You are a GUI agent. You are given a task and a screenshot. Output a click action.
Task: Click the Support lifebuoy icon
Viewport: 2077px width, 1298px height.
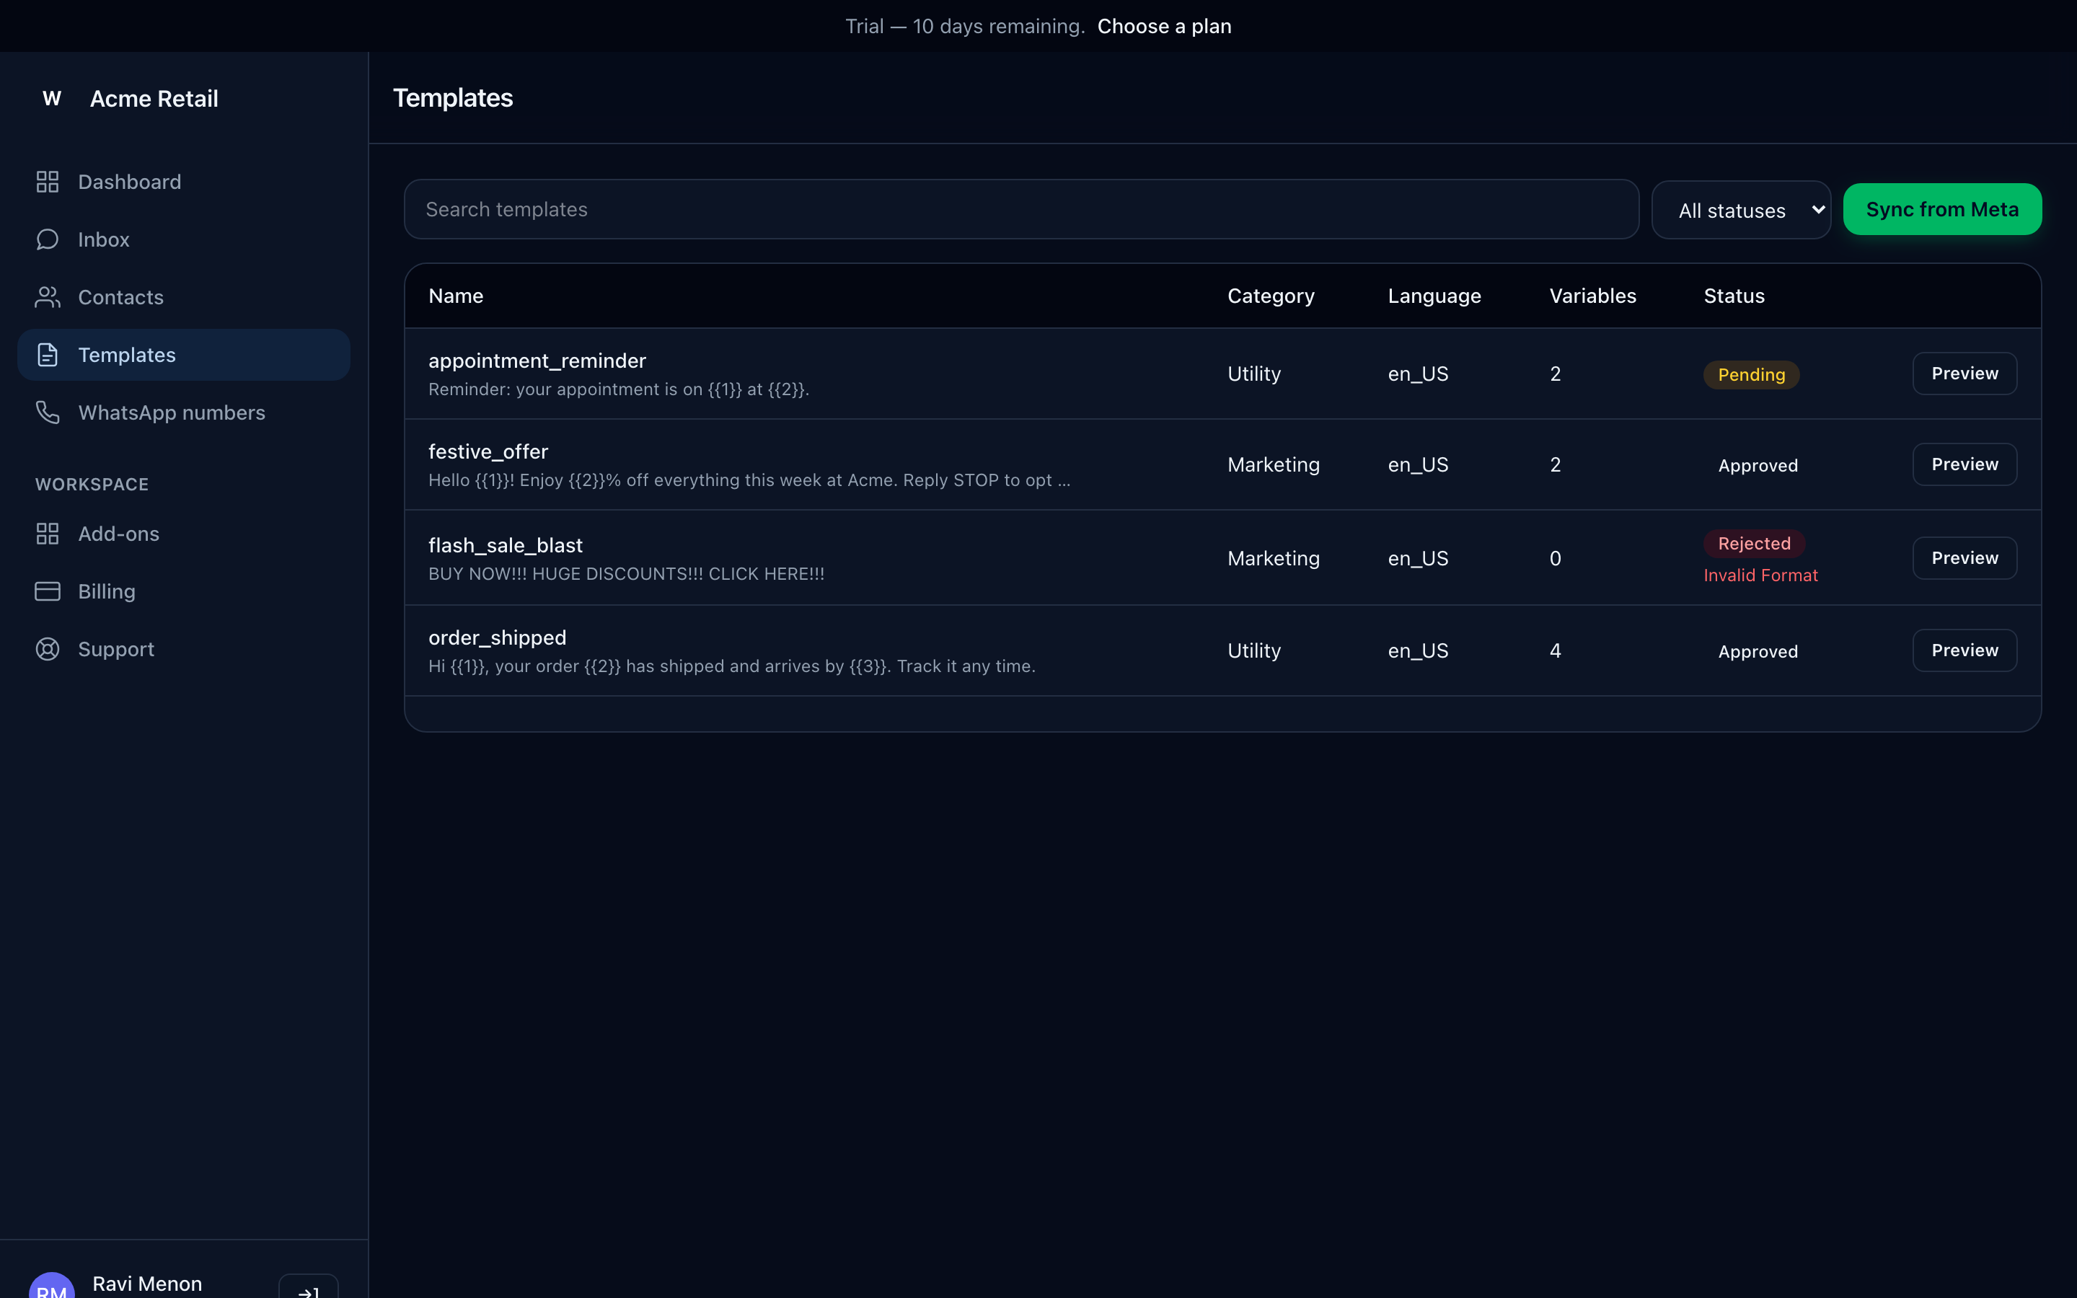(47, 649)
